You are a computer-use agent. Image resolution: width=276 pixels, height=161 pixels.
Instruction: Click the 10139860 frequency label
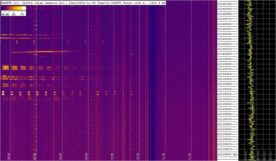[224, 124]
